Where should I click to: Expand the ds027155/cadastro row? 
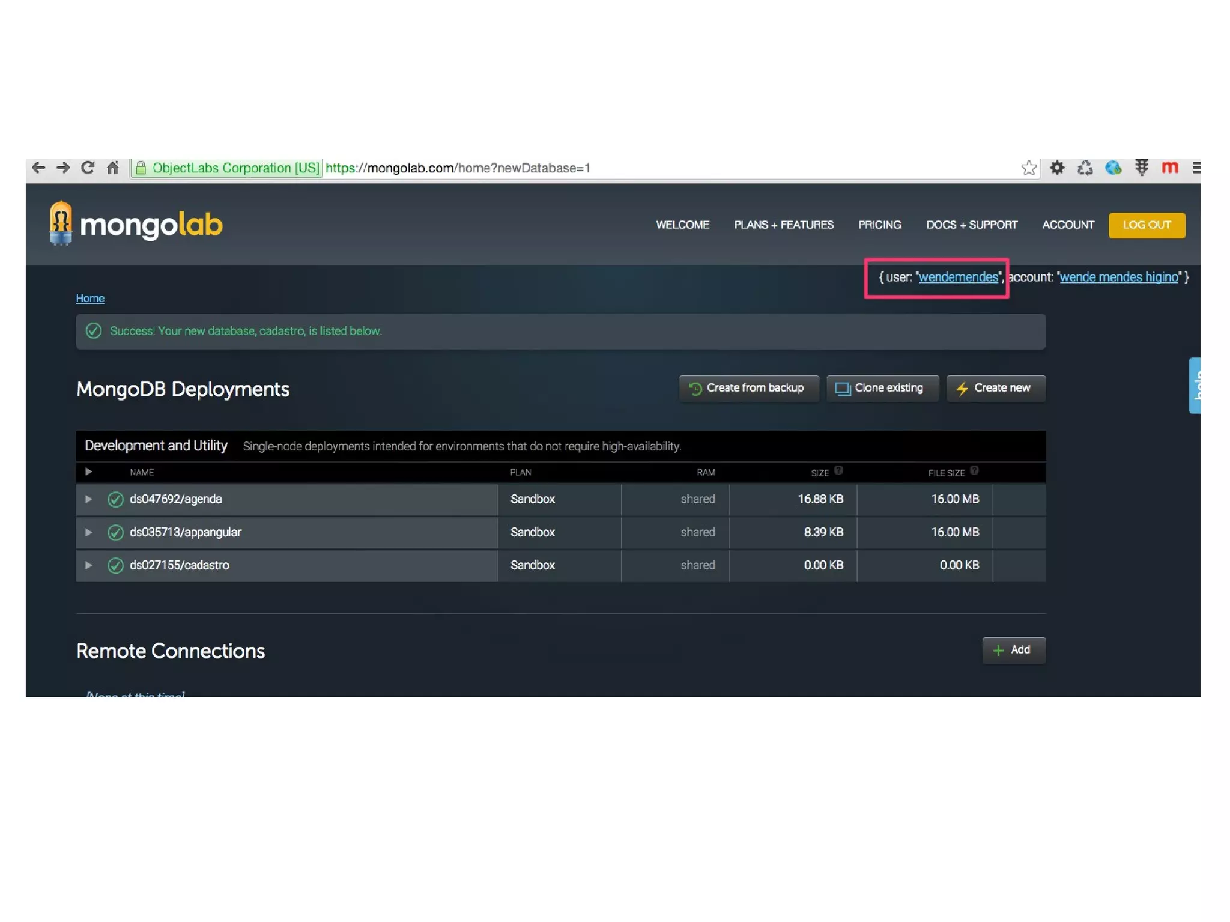pyautogui.click(x=89, y=565)
